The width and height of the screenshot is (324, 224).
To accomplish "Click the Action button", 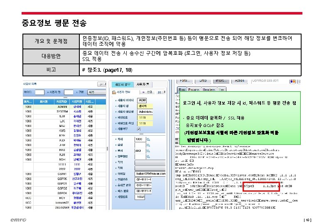I will [x=239, y=81].
